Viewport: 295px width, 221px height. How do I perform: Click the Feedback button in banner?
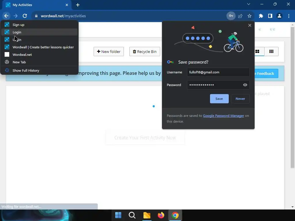point(266,73)
